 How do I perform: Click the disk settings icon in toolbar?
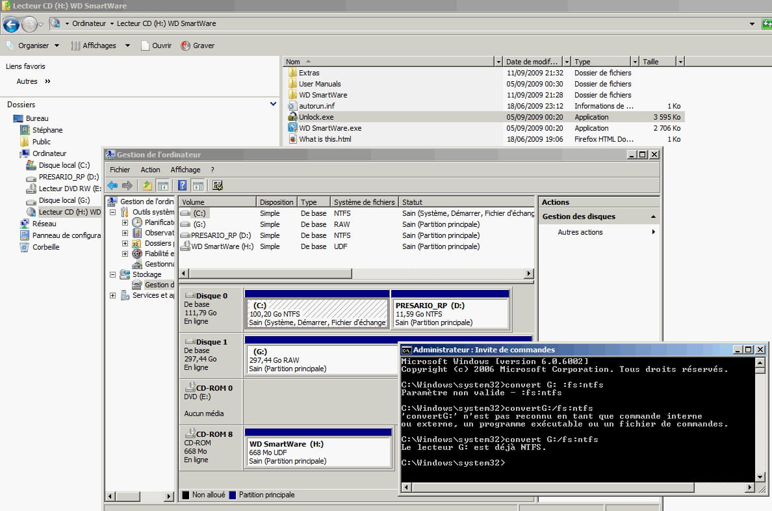click(218, 185)
